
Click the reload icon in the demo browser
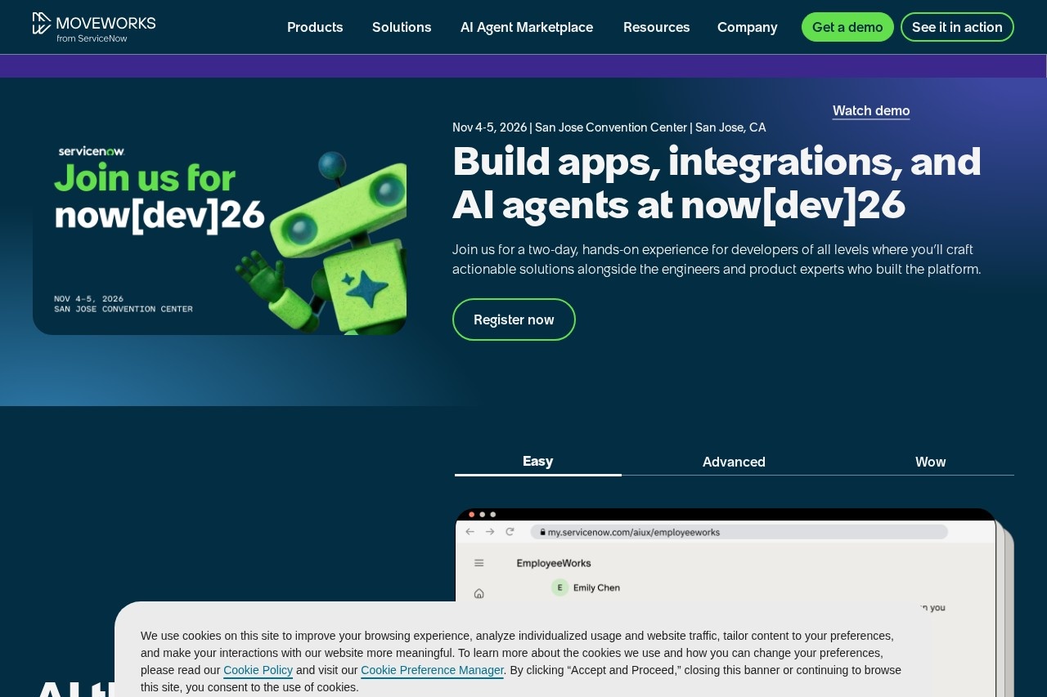pos(510,531)
